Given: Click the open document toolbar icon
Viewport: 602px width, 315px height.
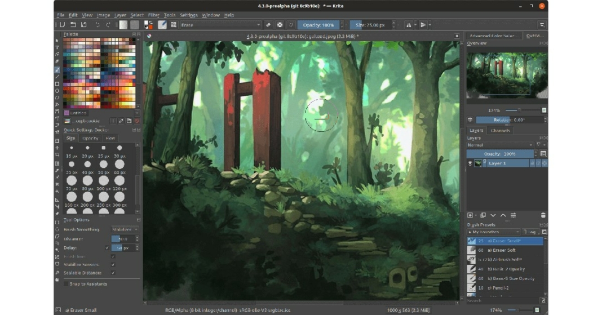Looking at the screenshot, I should (73, 25).
